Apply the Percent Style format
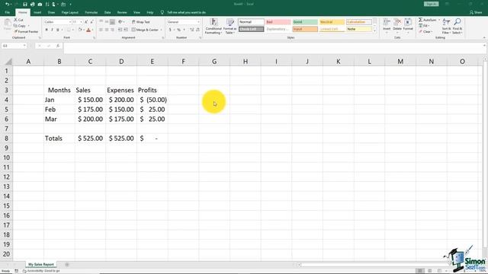Viewport: 488px width, 274px height. (179, 30)
